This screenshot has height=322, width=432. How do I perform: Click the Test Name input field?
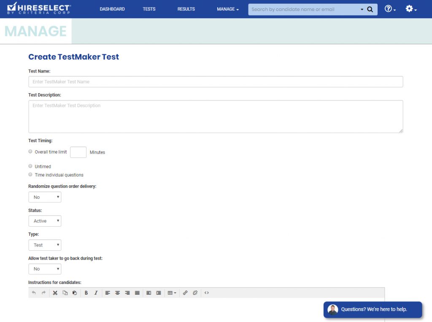216,82
